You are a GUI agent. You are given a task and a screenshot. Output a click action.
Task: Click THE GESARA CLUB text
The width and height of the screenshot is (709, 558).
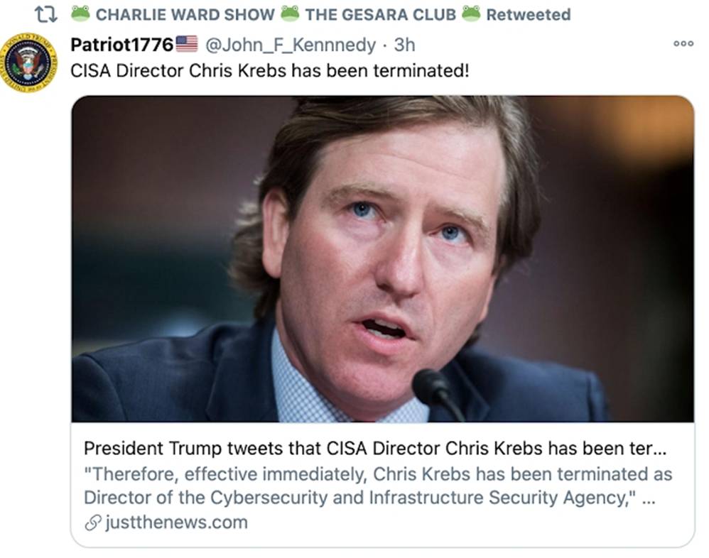pyautogui.click(x=380, y=14)
